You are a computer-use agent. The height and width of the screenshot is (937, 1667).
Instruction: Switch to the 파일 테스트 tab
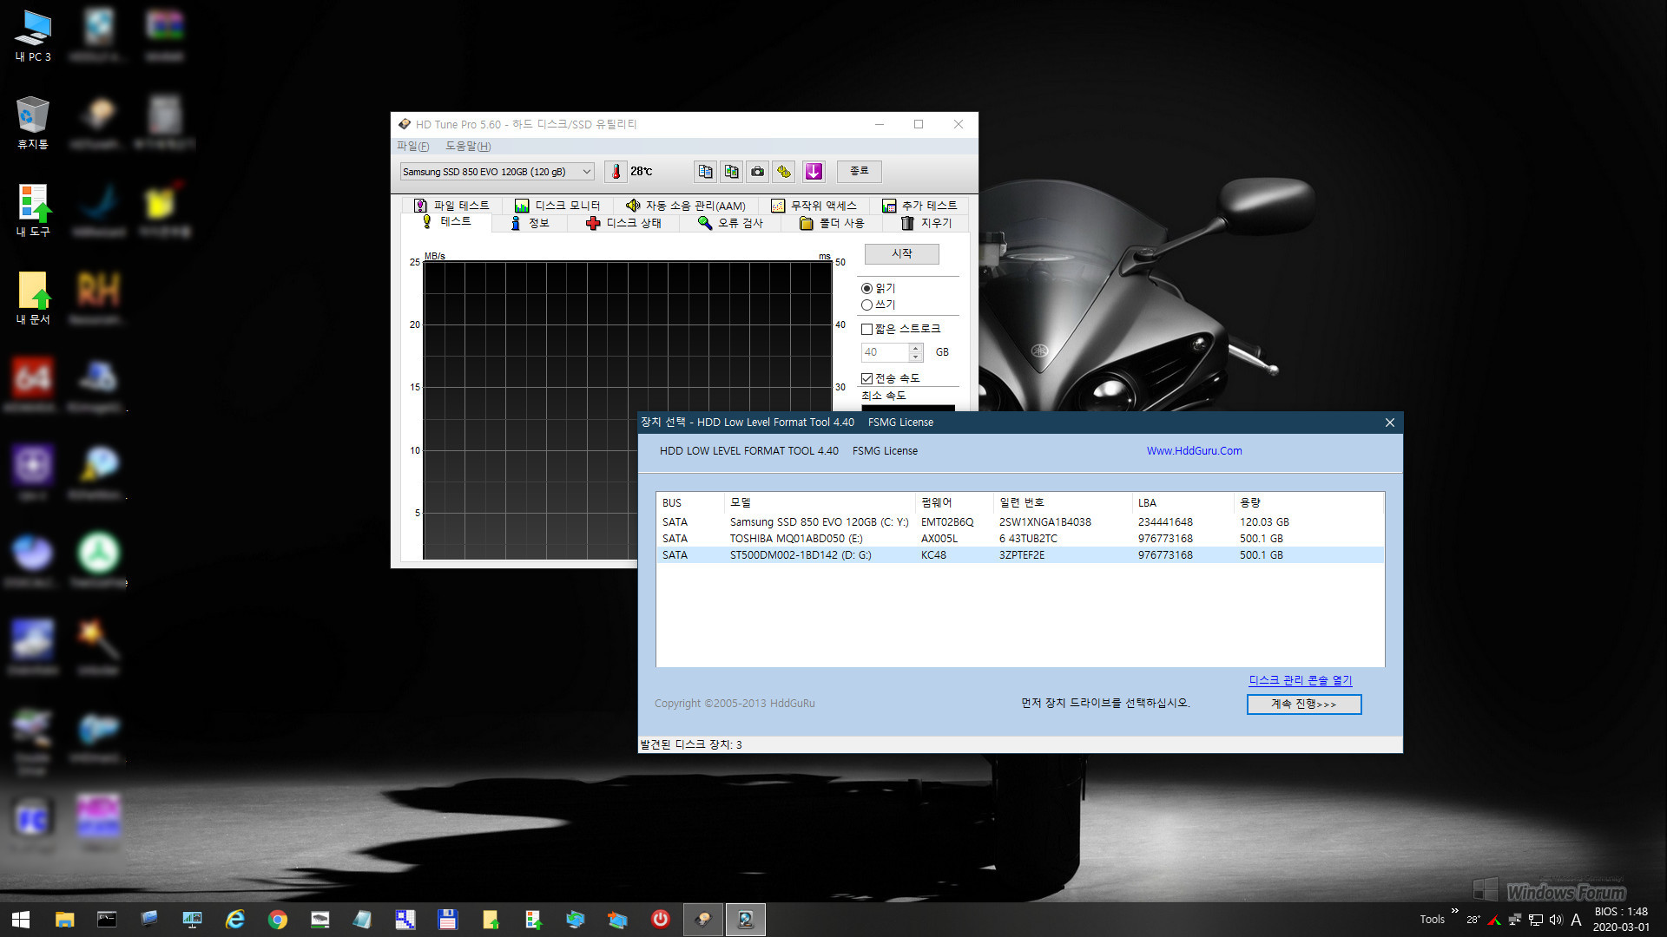click(451, 206)
